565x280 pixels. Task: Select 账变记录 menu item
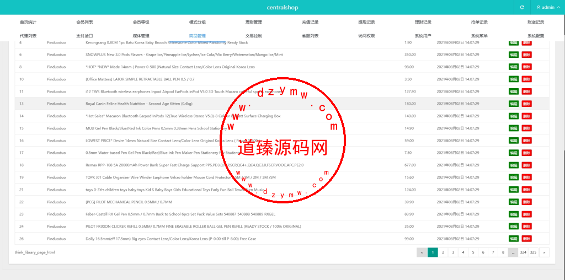536,22
